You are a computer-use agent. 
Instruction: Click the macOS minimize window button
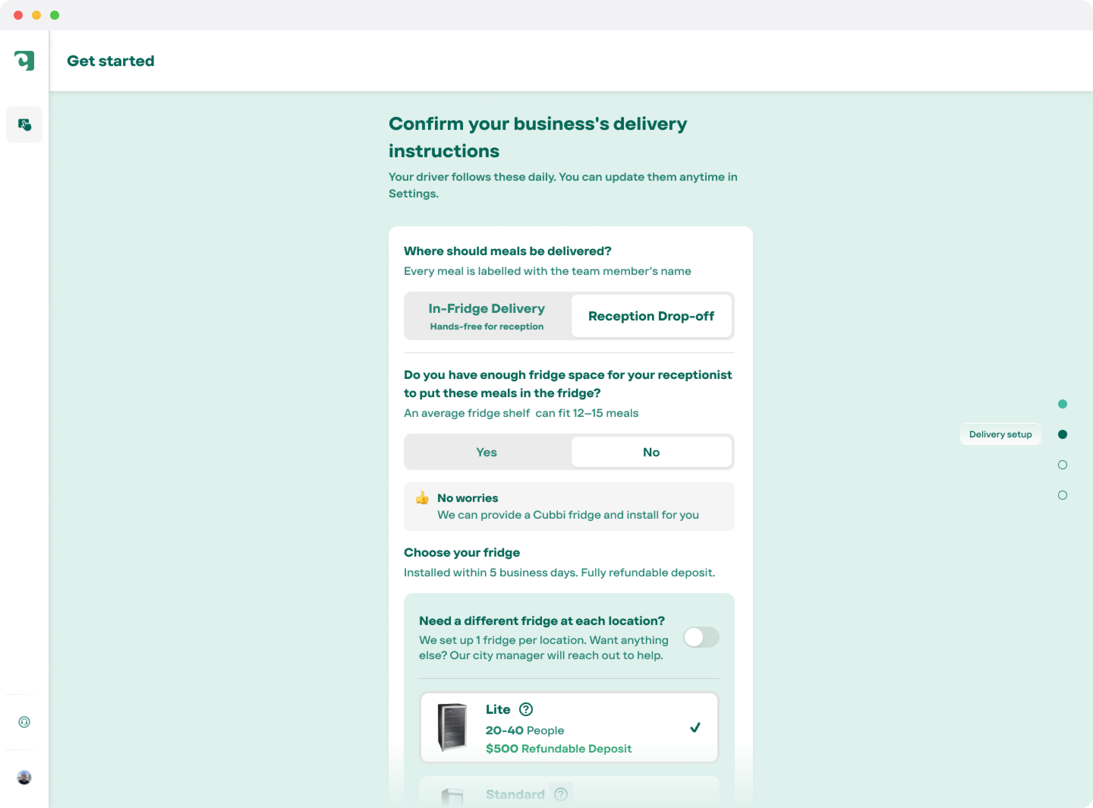click(37, 15)
